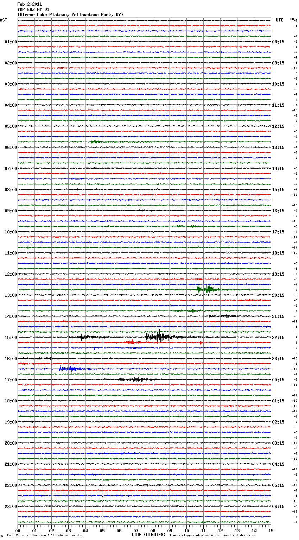The height and width of the screenshot is (540, 299).
Task: Select the '14:00' MST time label
Action: pos(11,316)
